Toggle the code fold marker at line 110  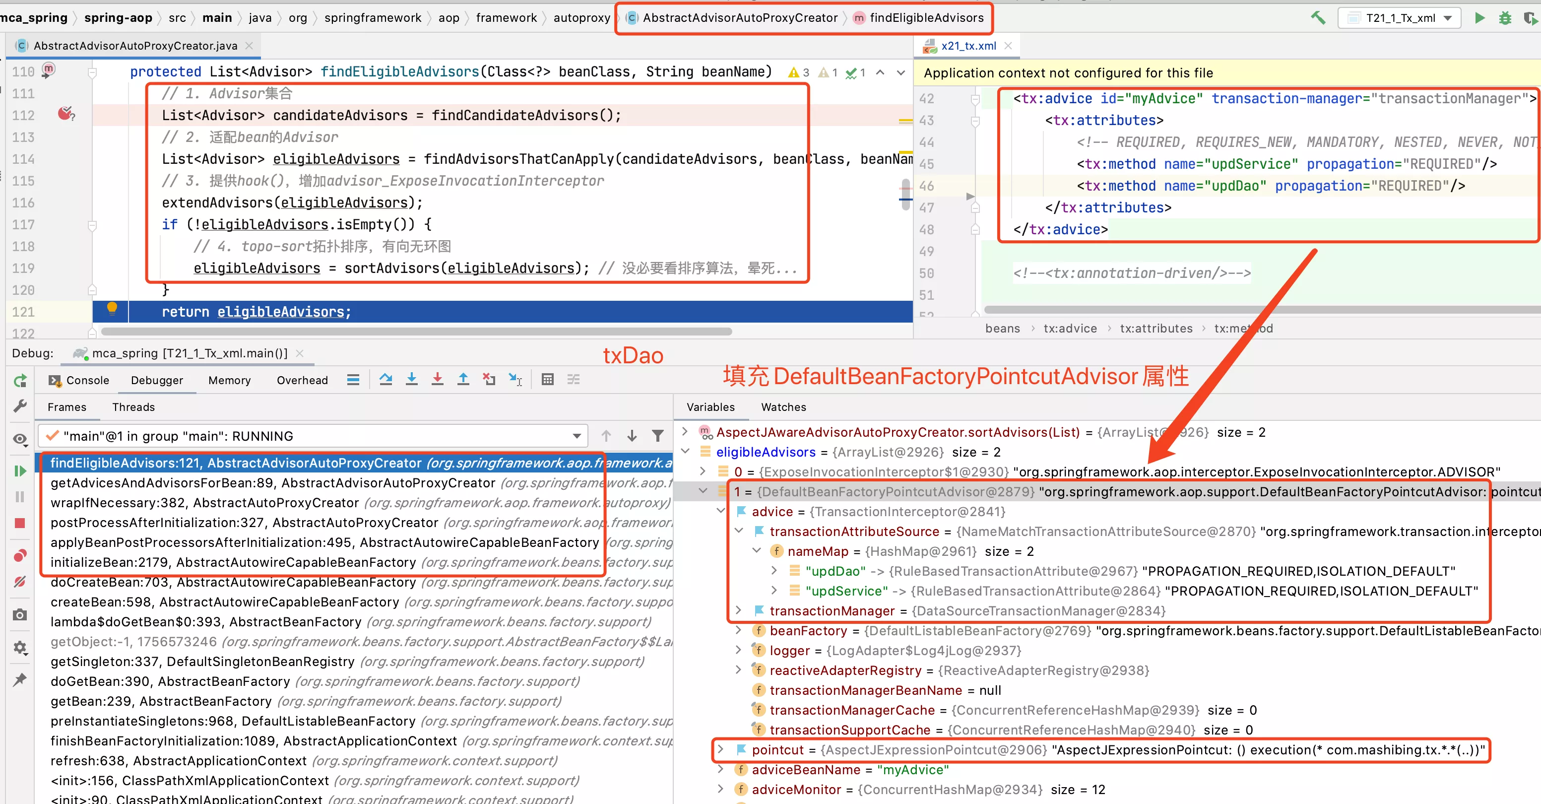92,72
